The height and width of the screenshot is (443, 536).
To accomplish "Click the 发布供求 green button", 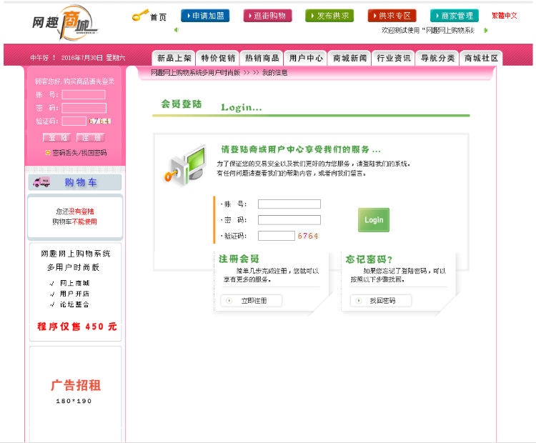I will pos(329,16).
